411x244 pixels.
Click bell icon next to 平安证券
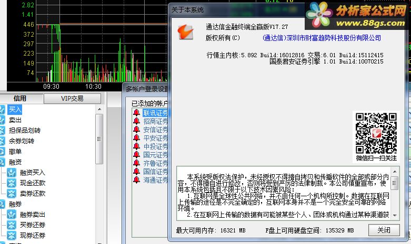(136, 138)
